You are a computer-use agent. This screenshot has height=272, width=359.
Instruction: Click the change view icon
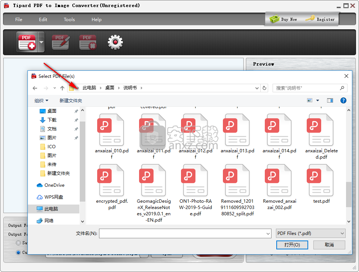(310, 100)
